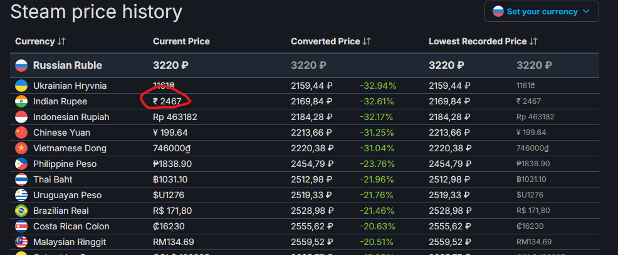
Task: Select the Malaysian Ringgit currency name
Action: click(70, 242)
